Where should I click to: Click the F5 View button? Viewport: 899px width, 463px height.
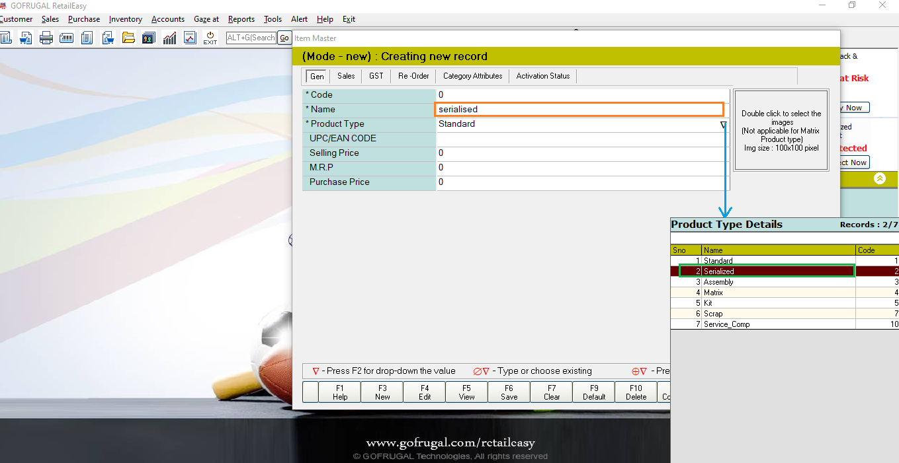467,392
